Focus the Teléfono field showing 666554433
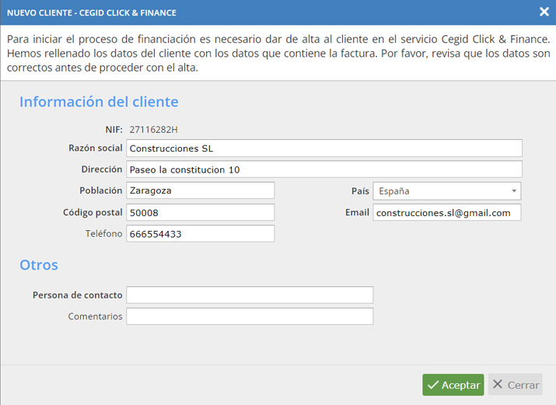This screenshot has height=405, width=556. coord(201,233)
